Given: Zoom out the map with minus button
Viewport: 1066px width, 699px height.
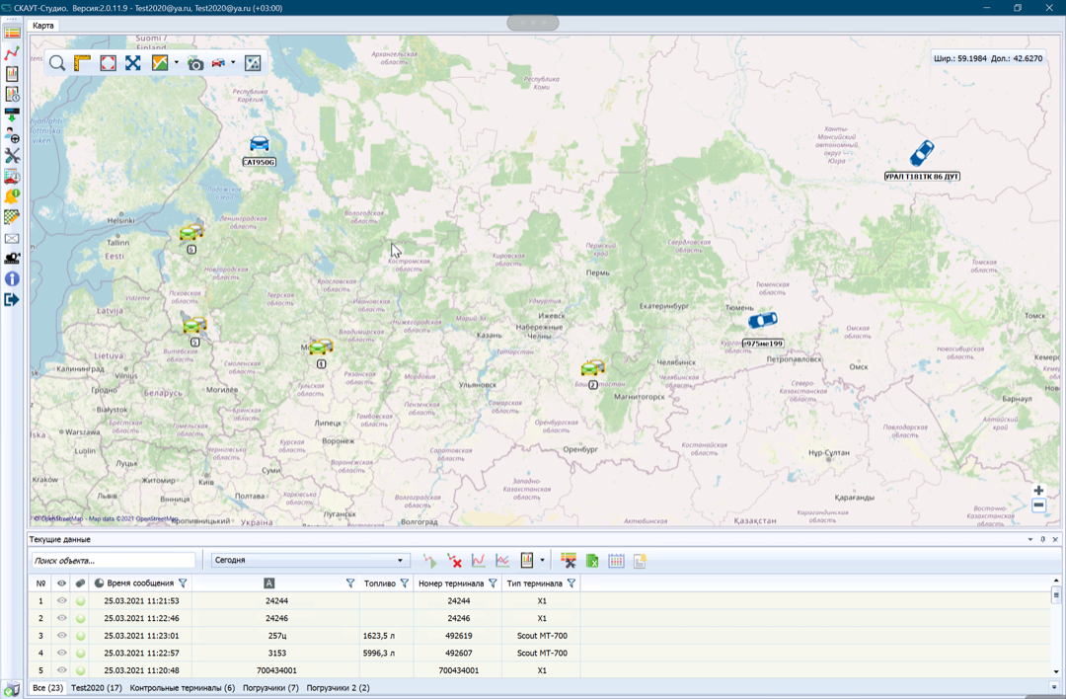Looking at the screenshot, I should [x=1038, y=505].
